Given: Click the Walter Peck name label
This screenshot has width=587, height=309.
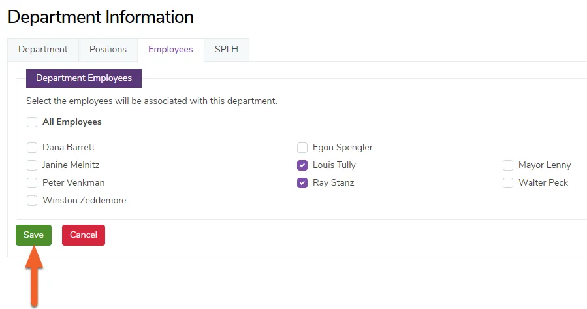Looking at the screenshot, I should [543, 182].
